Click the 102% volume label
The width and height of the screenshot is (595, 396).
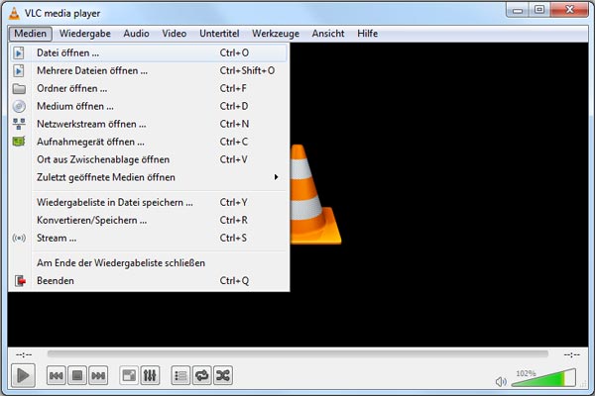(x=526, y=373)
